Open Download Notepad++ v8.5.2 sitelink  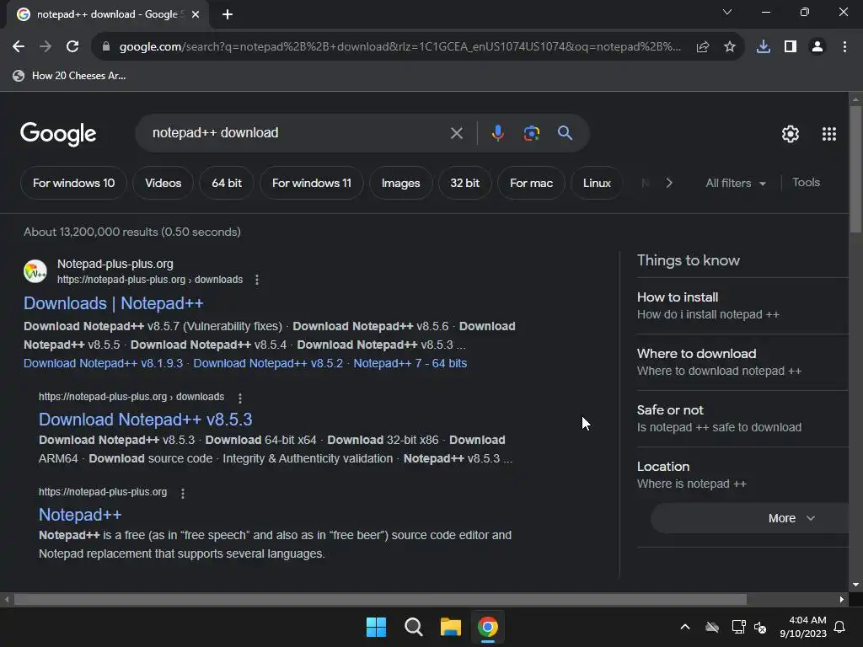pyautogui.click(x=268, y=364)
